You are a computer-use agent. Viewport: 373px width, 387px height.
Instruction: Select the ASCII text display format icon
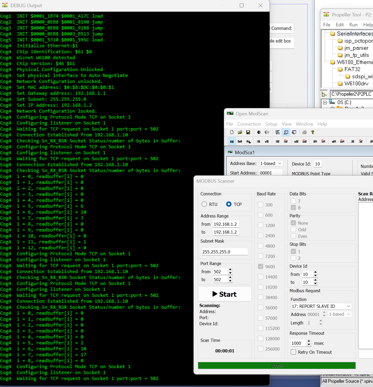pyautogui.click(x=248, y=141)
